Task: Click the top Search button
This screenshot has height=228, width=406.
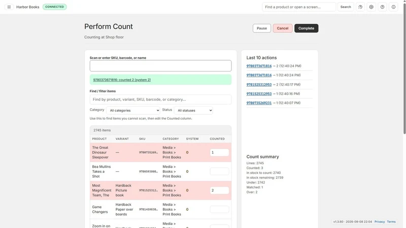Action: pos(346,7)
